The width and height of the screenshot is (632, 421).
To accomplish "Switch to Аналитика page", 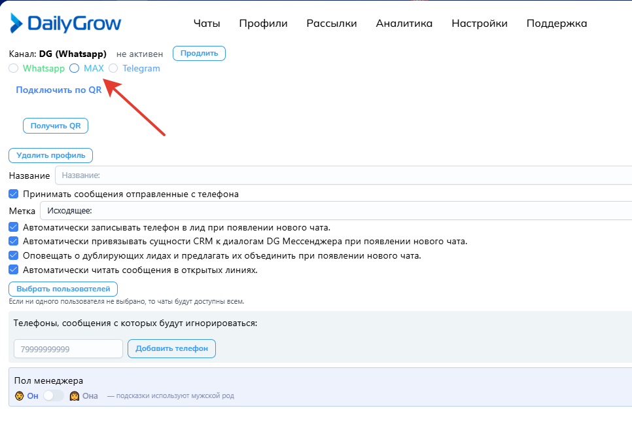I will [x=404, y=24].
